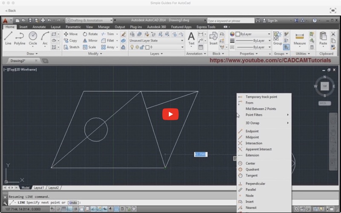Viewport: 341px width, 213px height.
Task: Choose the Mirror command
Action: [90, 40]
